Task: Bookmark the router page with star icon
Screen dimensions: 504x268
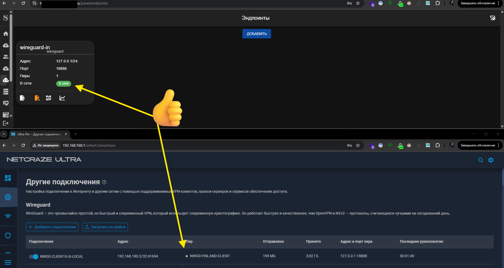Action: coord(358,145)
